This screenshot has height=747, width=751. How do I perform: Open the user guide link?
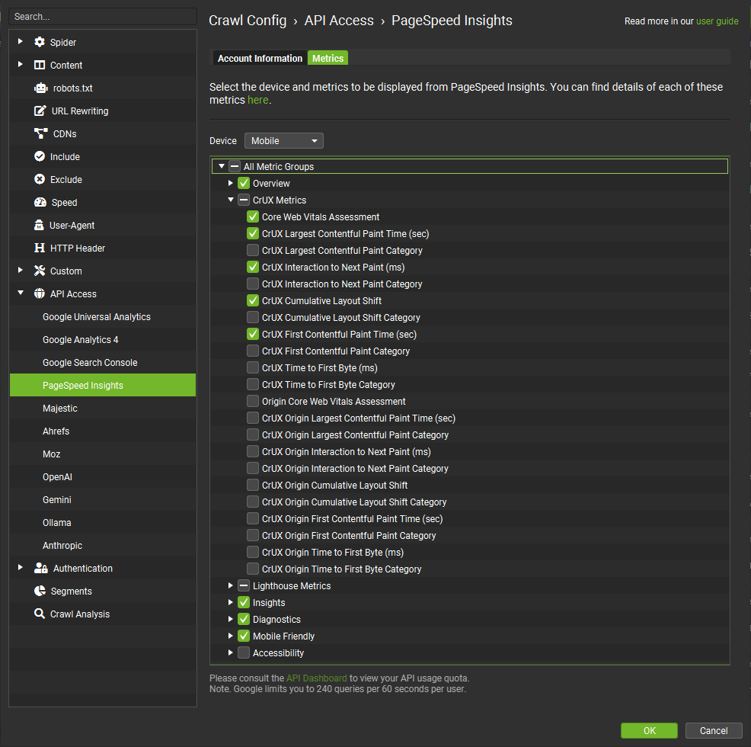tap(717, 21)
